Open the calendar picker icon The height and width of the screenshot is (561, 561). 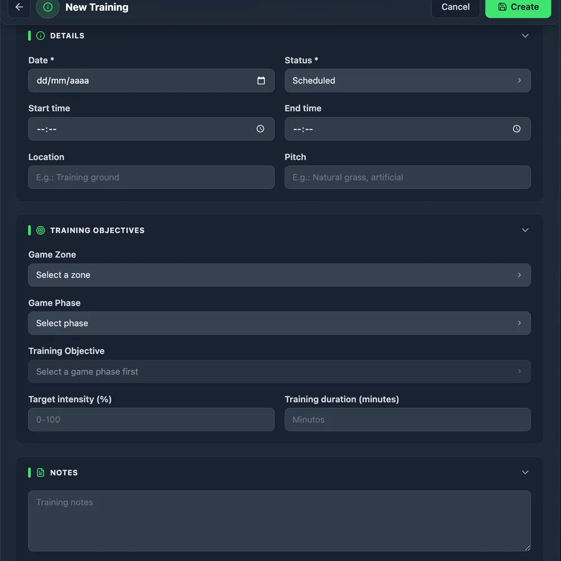tap(261, 80)
